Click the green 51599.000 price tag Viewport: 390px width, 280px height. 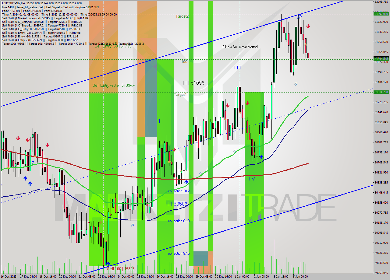(381, 59)
